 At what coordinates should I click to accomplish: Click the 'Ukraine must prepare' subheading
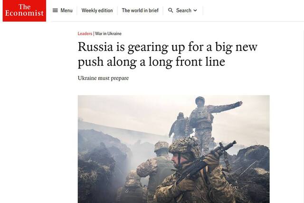[x=103, y=78]
